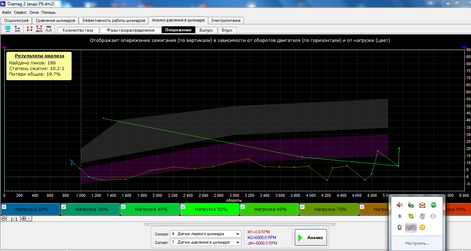Viewport: 471px width, 251px height.
Task: Click the Bluetooth tray icon
Action: point(400,227)
